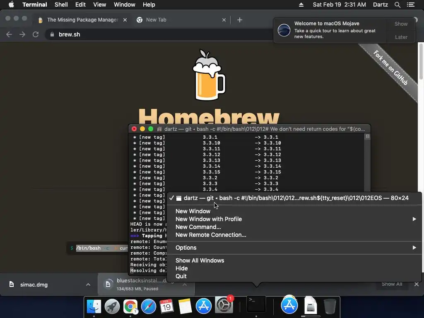Image resolution: width=424 pixels, height=318 pixels.
Task: Open the Window menu
Action: pos(124,5)
